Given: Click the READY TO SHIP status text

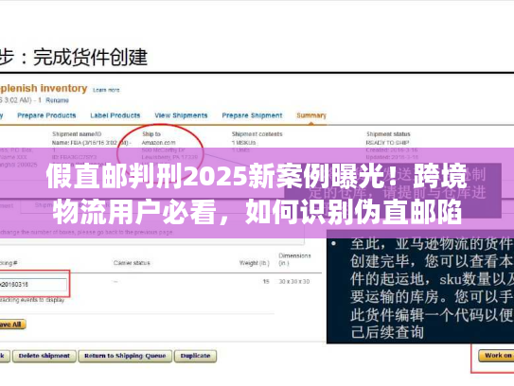Looking at the screenshot, I should [387, 143].
